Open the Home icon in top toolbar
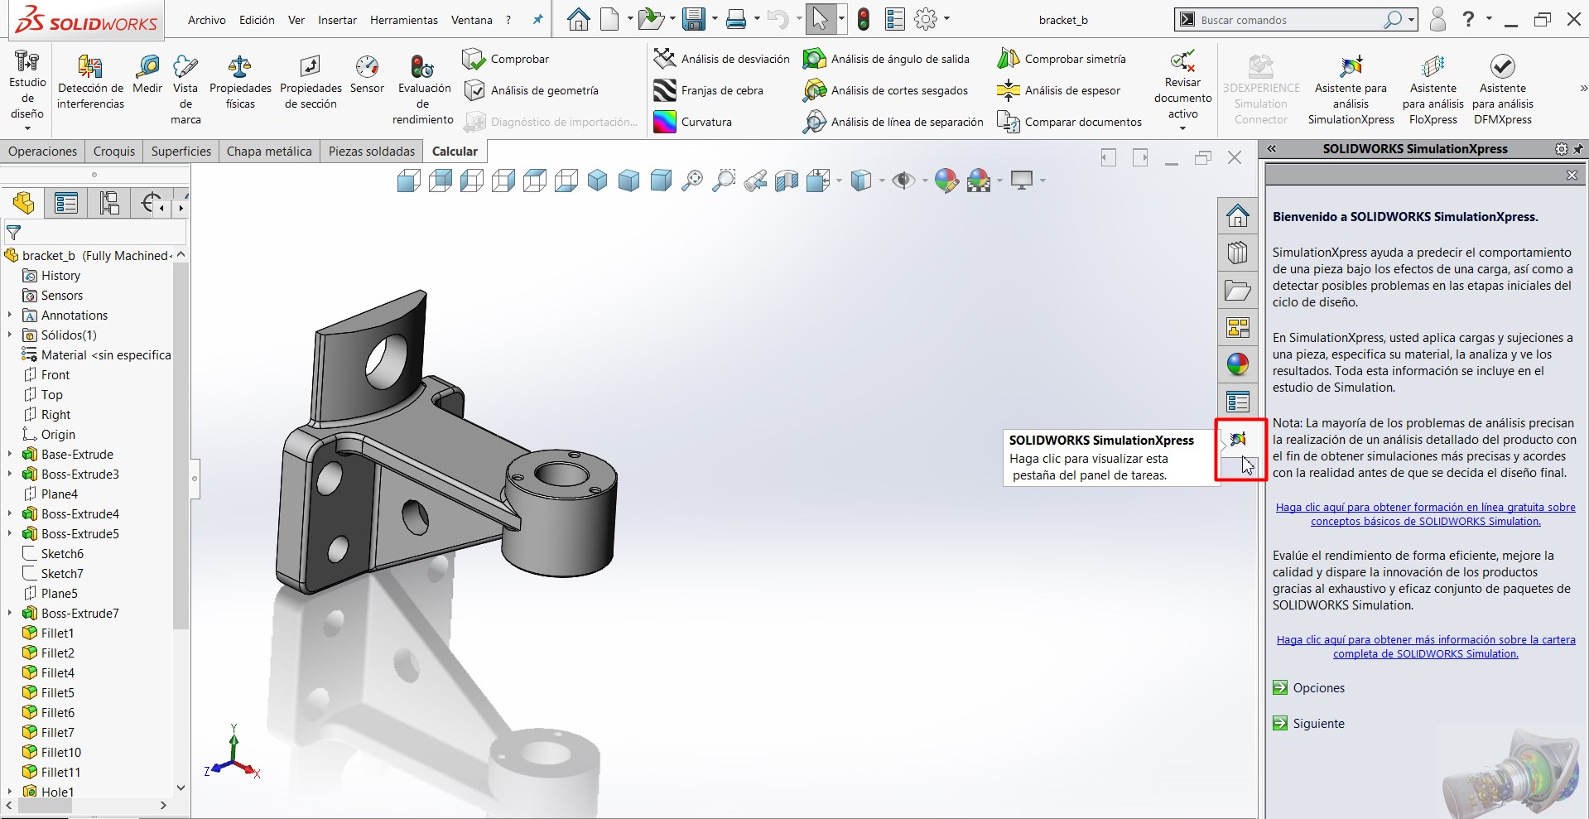 point(579,19)
